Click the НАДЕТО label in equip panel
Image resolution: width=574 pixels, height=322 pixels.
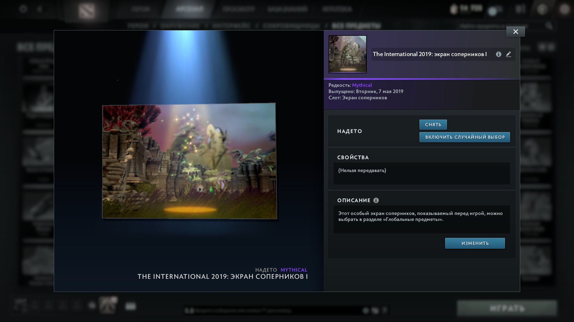[x=349, y=131]
